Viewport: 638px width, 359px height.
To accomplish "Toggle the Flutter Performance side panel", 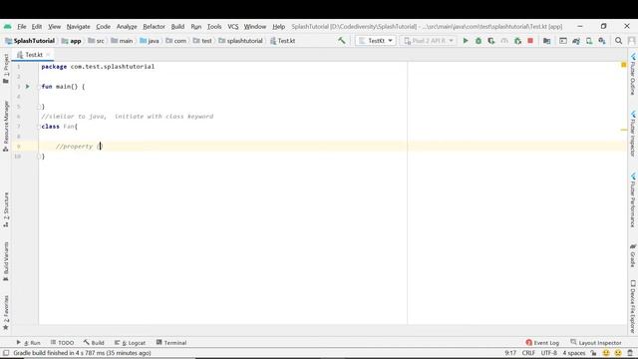I will pyautogui.click(x=633, y=200).
